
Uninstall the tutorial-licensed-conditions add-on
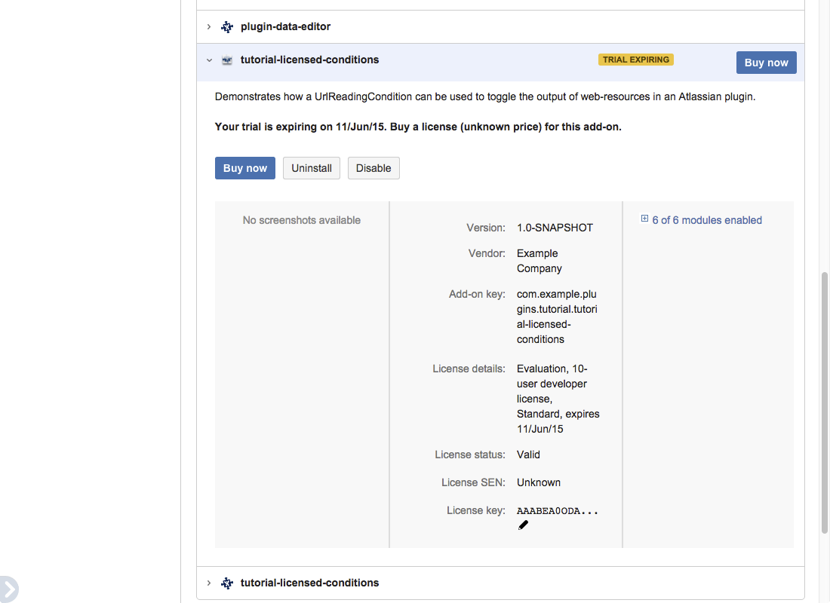pyautogui.click(x=312, y=168)
